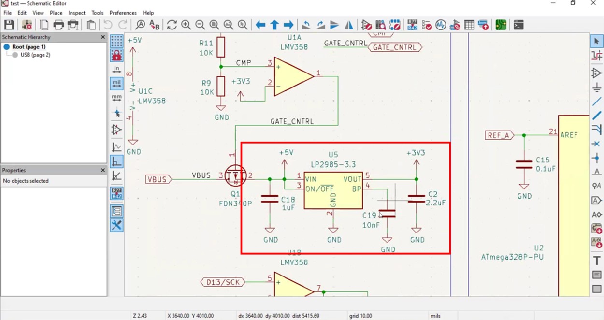Viewport: 604px width, 320px height.
Task: Generate the bill of materials
Action: point(483,25)
